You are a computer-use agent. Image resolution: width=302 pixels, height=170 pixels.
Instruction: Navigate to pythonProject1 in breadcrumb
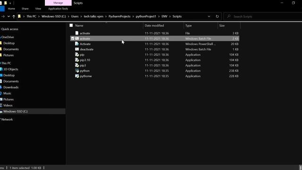point(146,17)
